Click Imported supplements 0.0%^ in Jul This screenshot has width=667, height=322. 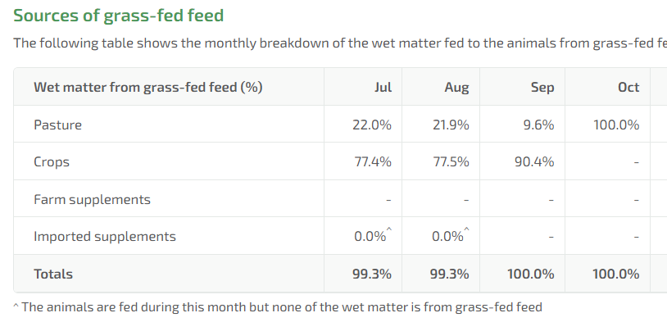(x=373, y=236)
